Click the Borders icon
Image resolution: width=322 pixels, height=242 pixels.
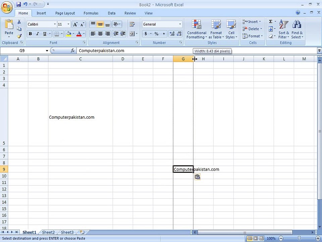pyautogui.click(x=57, y=34)
